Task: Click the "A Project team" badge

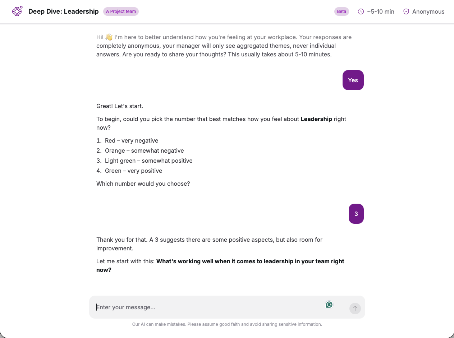Action: [x=121, y=11]
